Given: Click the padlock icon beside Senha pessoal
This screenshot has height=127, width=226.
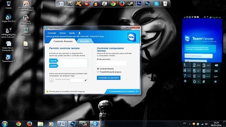Looking at the screenshot, I should click(x=52, y=80).
